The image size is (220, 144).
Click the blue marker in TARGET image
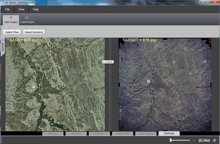[205, 61]
